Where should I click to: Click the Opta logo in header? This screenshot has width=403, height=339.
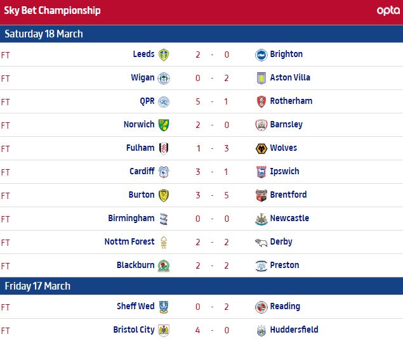tap(388, 11)
